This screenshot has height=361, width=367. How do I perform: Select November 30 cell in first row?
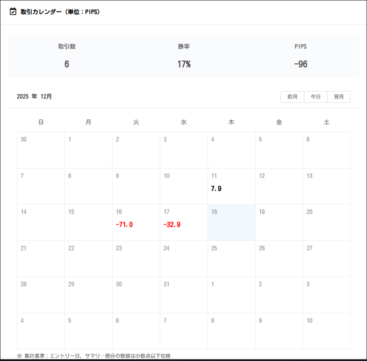[40, 150]
